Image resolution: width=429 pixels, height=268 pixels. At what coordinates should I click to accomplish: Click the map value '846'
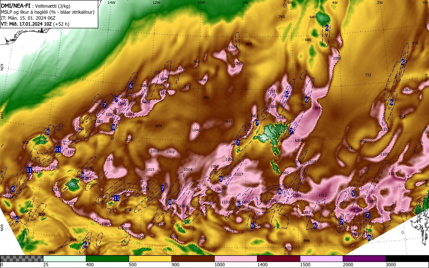[307, 241]
